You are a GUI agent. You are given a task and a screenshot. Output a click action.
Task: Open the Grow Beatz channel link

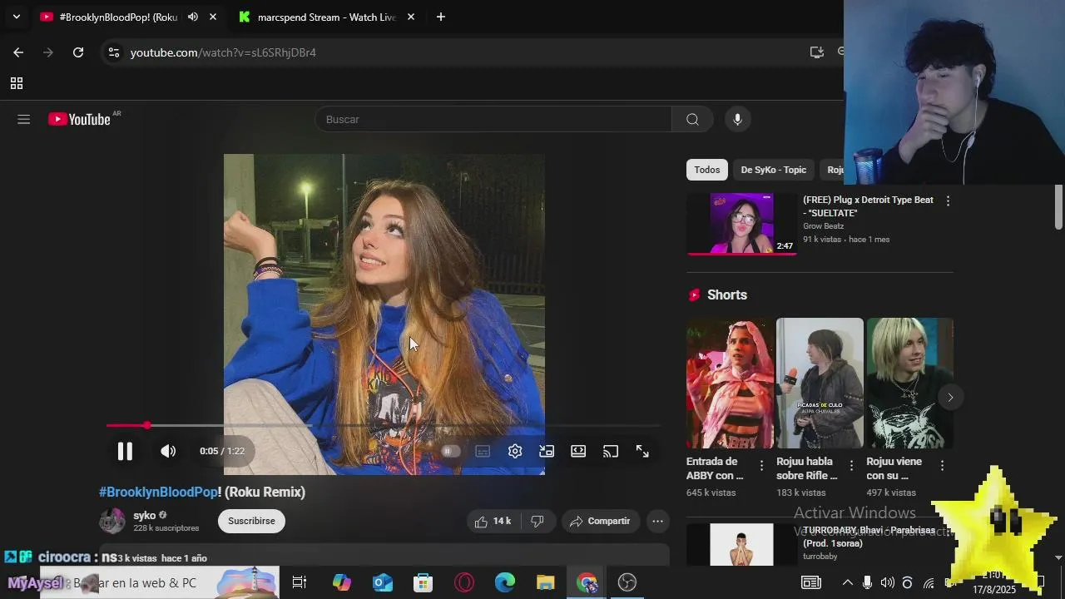[823, 226]
